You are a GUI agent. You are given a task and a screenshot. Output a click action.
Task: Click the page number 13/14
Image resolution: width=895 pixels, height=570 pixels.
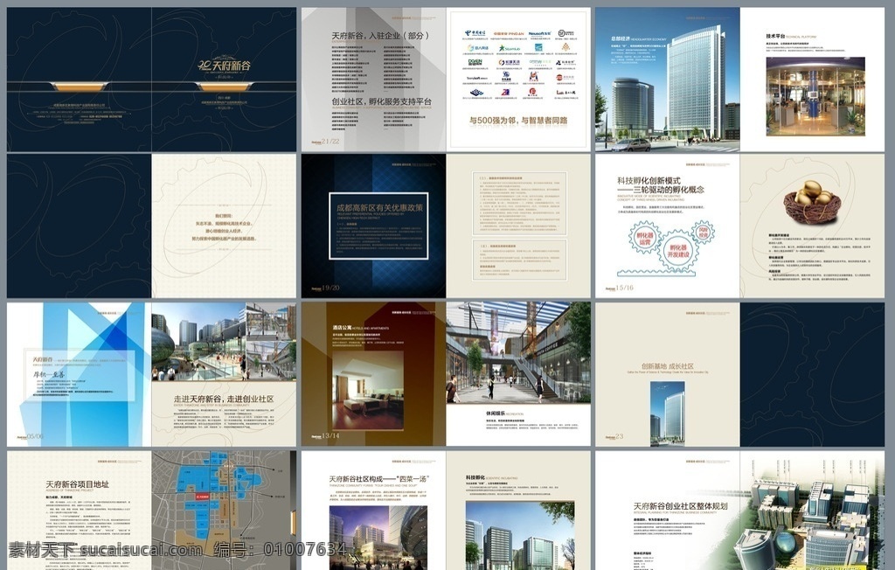[x=330, y=435]
